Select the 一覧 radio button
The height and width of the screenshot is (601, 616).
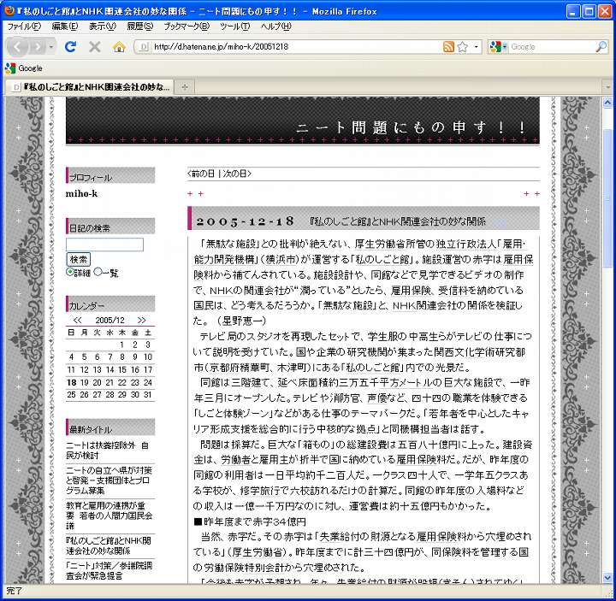[x=98, y=272]
